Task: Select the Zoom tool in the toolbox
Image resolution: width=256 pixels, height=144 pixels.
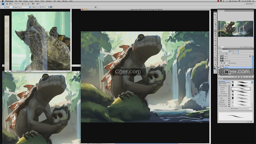Action: click(x=215, y=65)
